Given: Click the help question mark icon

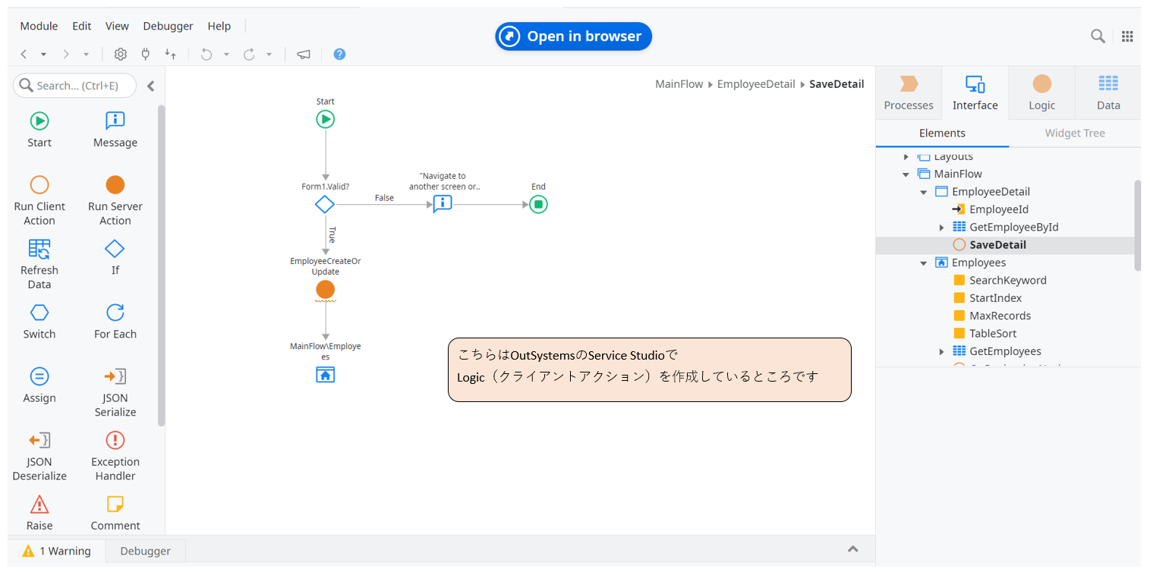Looking at the screenshot, I should 339,54.
